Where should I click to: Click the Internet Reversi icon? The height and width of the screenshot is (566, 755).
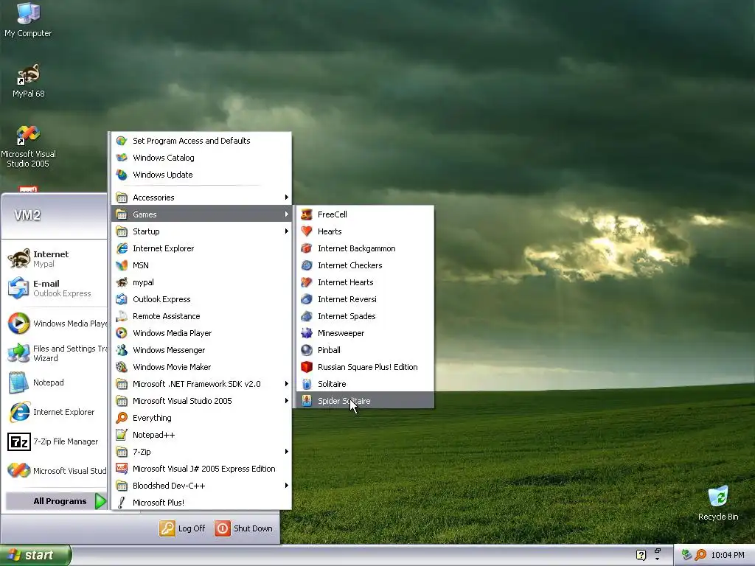[x=307, y=299]
